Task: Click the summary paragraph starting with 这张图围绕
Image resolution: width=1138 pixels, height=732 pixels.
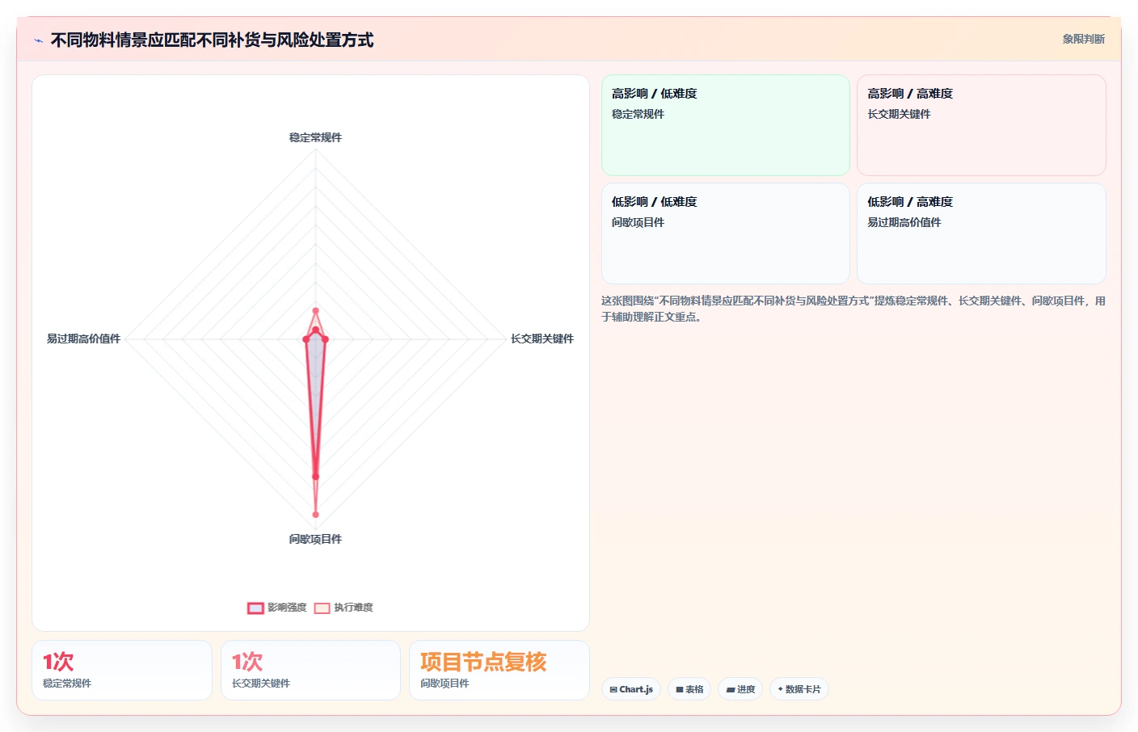Action: point(853,309)
